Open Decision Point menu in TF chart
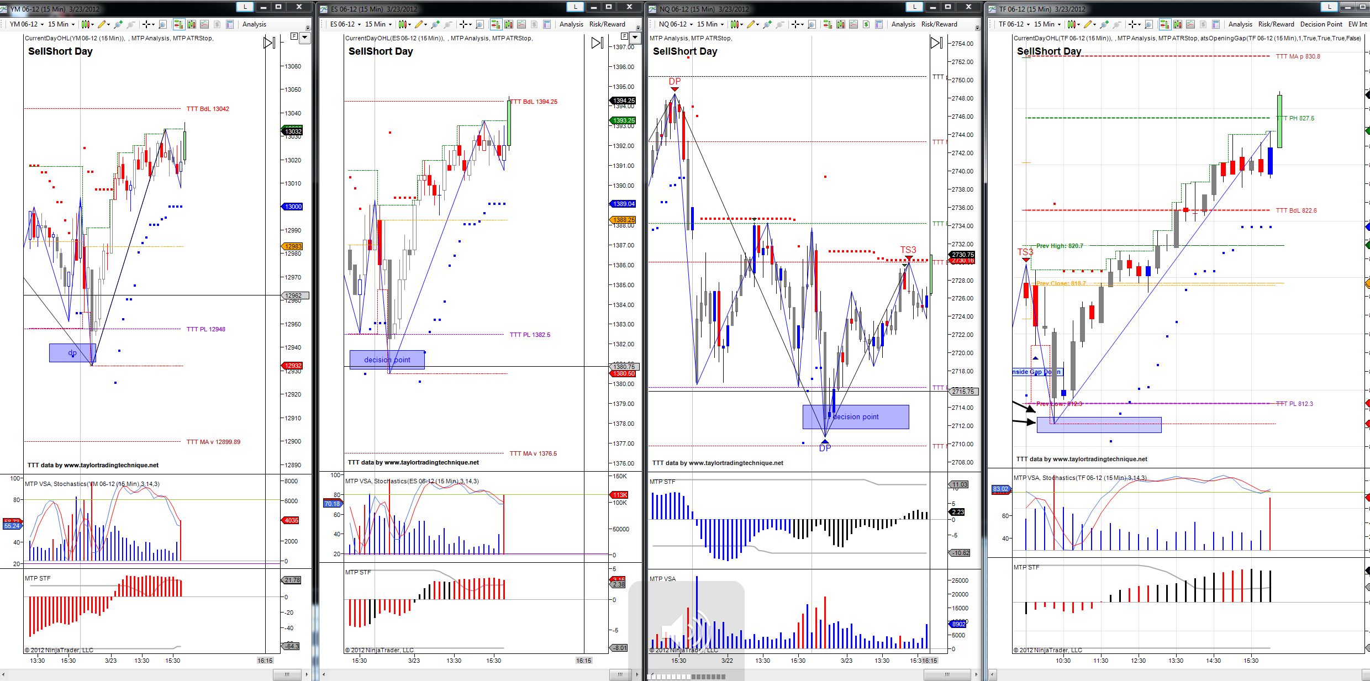Image resolution: width=1370 pixels, height=681 pixels. tap(1321, 24)
